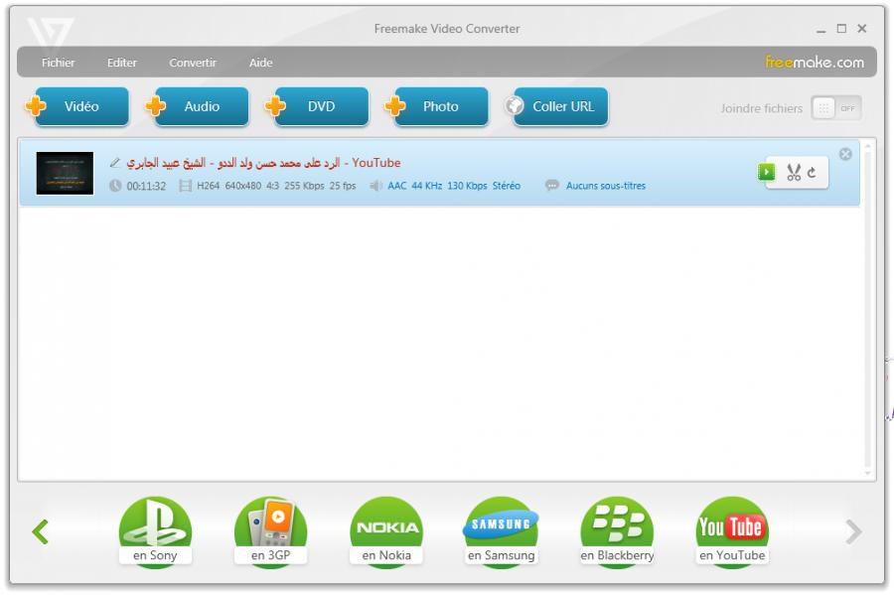This screenshot has width=894, height=595.
Task: Open the Convertir menu
Action: click(x=193, y=63)
